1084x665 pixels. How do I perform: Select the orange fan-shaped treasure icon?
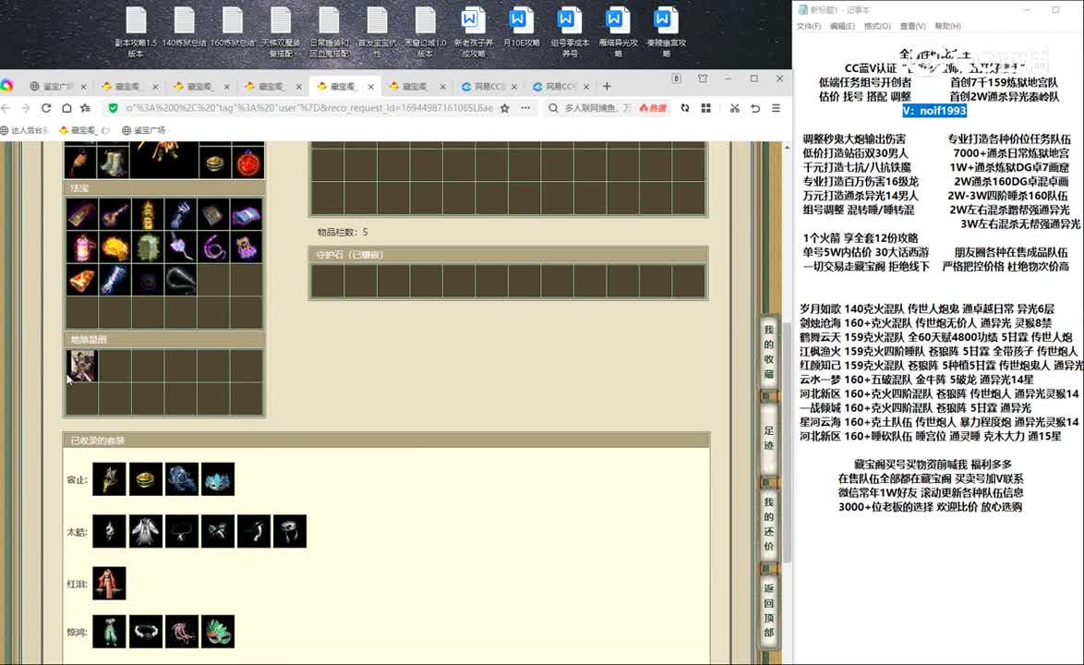[x=82, y=280]
